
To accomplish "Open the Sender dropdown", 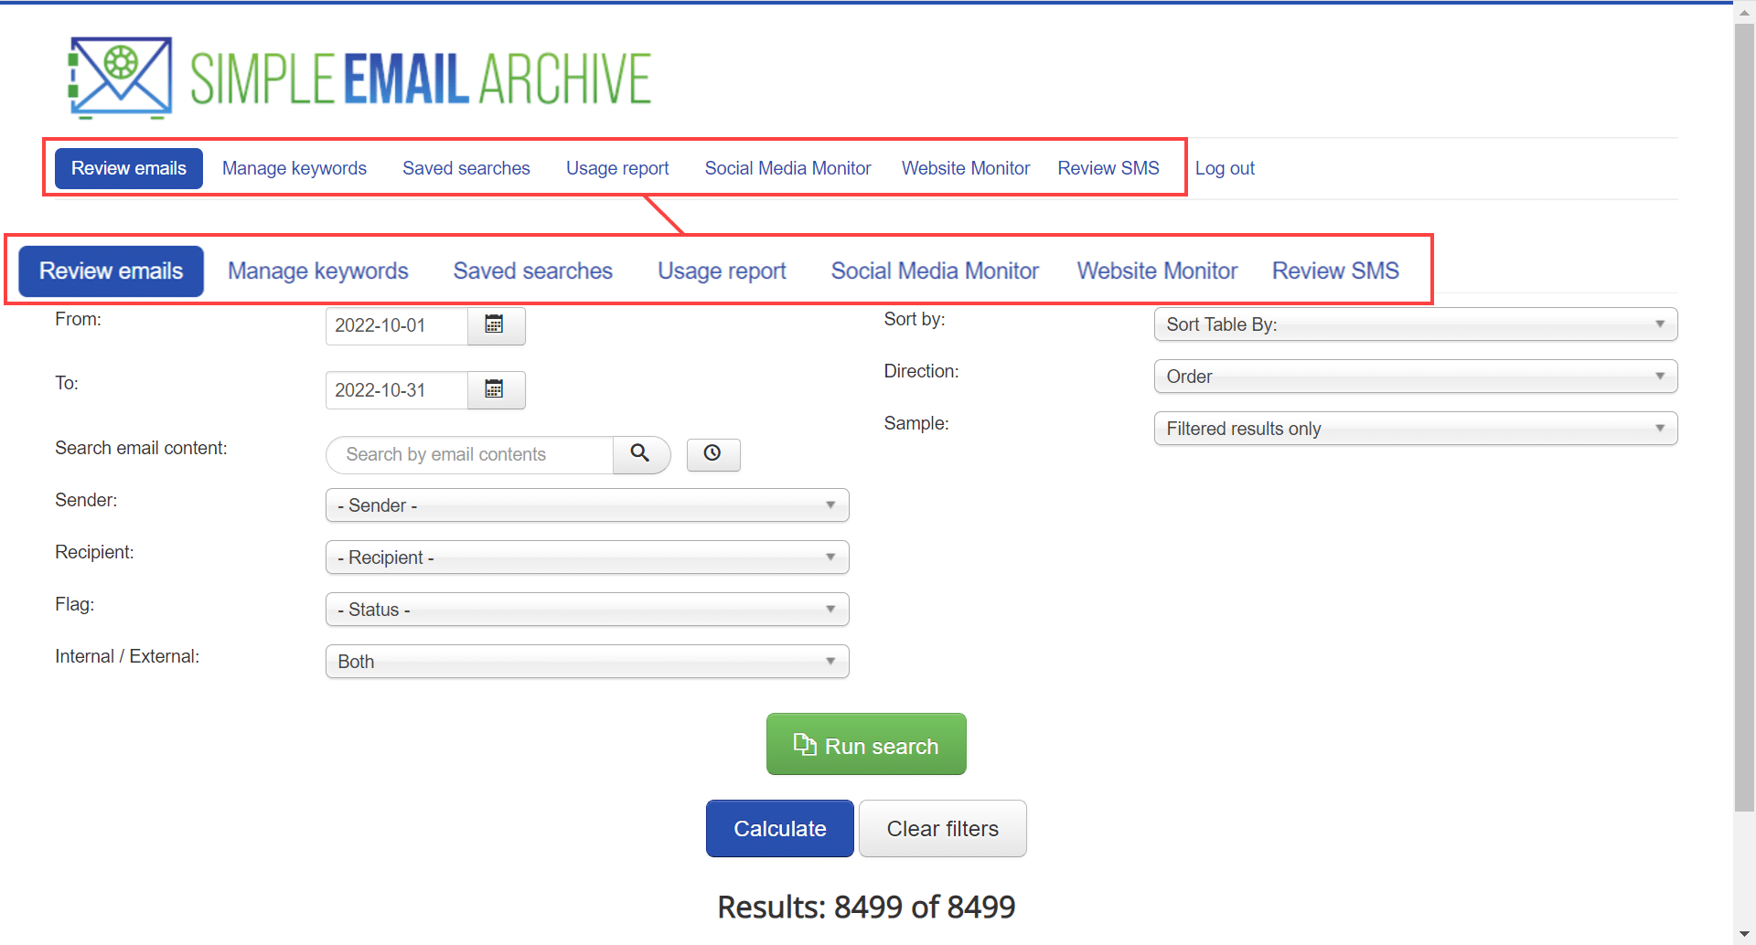I will pyautogui.click(x=587, y=505).
